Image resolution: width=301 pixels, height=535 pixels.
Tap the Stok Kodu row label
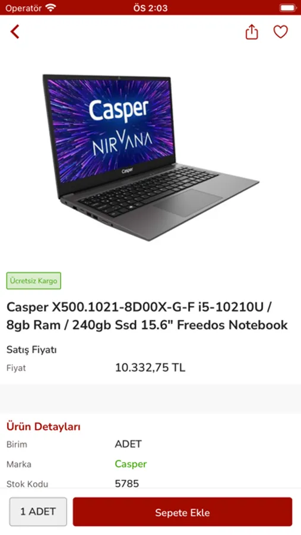pyautogui.click(x=27, y=484)
